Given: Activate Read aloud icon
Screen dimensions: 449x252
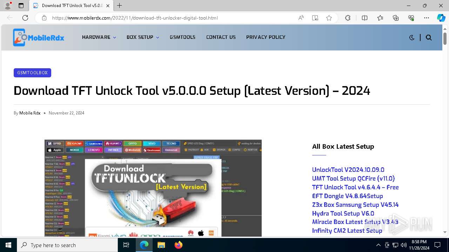Looking at the screenshot, I should point(301,18).
